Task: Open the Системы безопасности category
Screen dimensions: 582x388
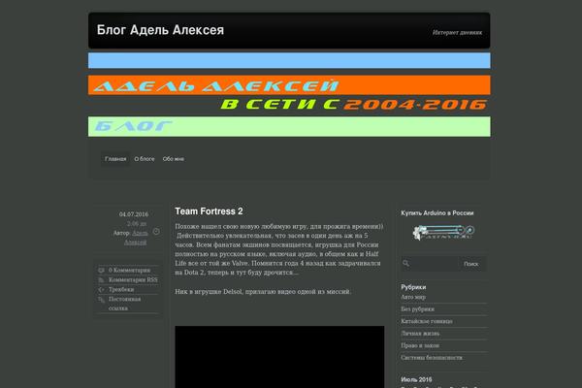Action: [x=432, y=358]
